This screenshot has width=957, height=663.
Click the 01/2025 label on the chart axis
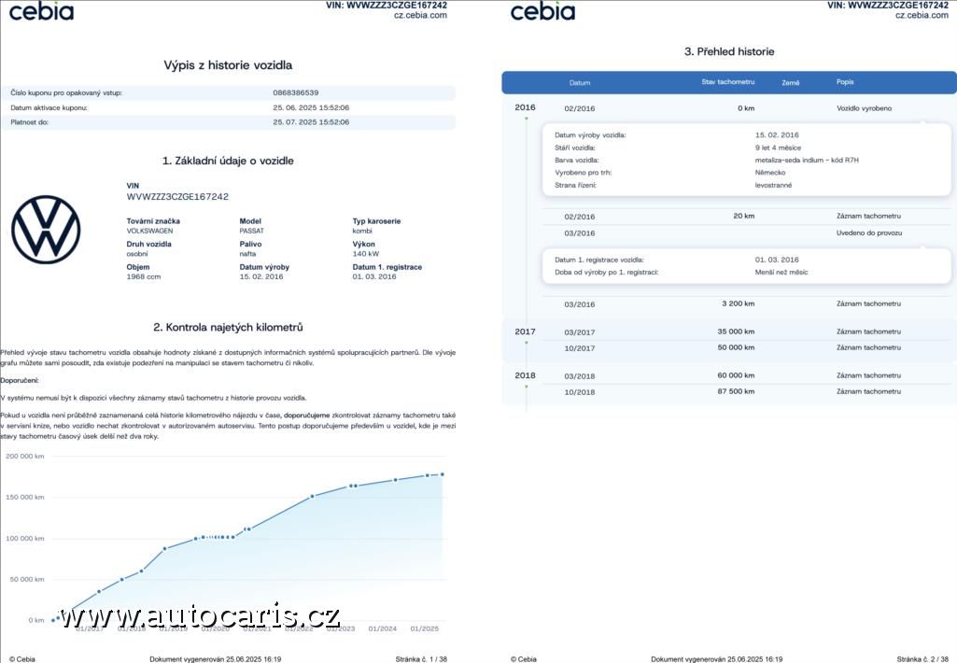424,628
